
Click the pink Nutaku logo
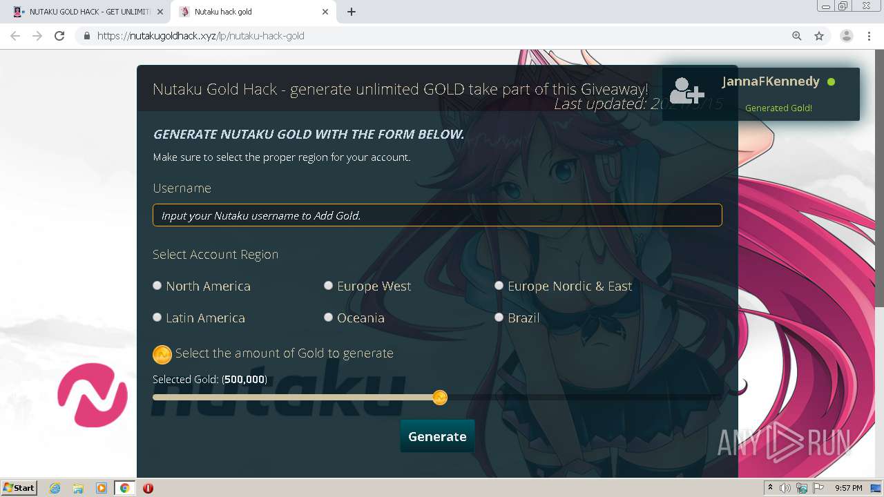tap(93, 396)
